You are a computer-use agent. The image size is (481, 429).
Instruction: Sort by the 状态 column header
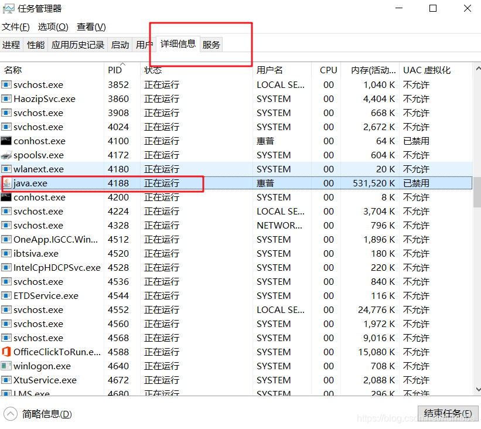[196, 70]
